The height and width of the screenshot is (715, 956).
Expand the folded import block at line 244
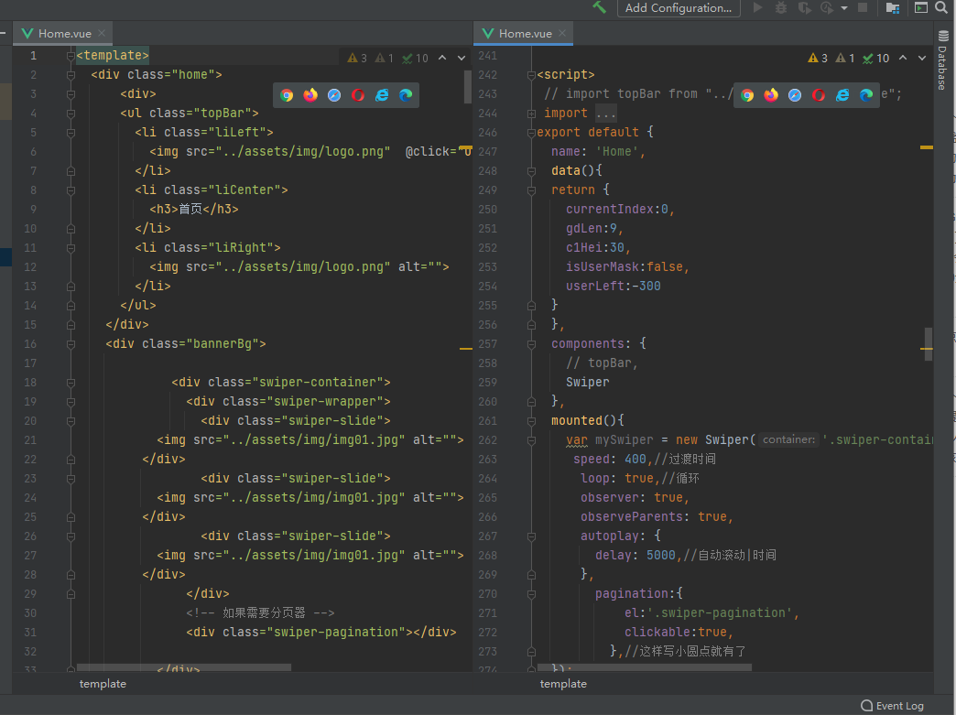click(x=531, y=114)
